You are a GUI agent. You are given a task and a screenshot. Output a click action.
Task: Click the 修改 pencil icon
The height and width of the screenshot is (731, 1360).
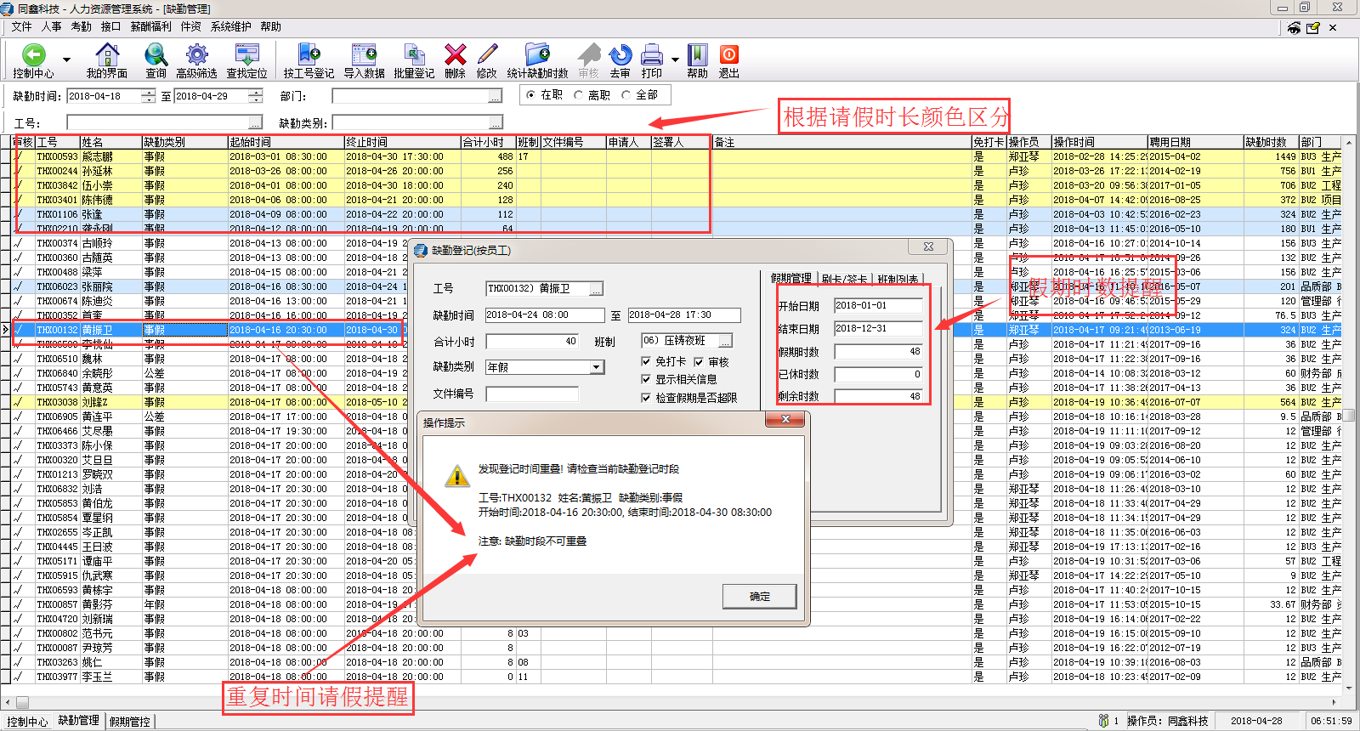[x=487, y=60]
